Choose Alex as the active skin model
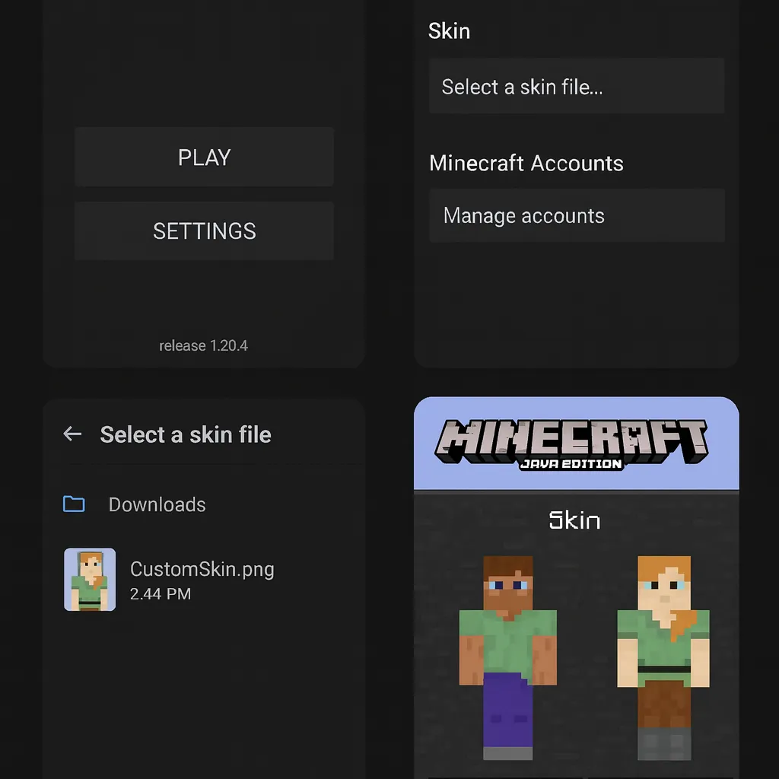The width and height of the screenshot is (779, 779). coord(663,654)
